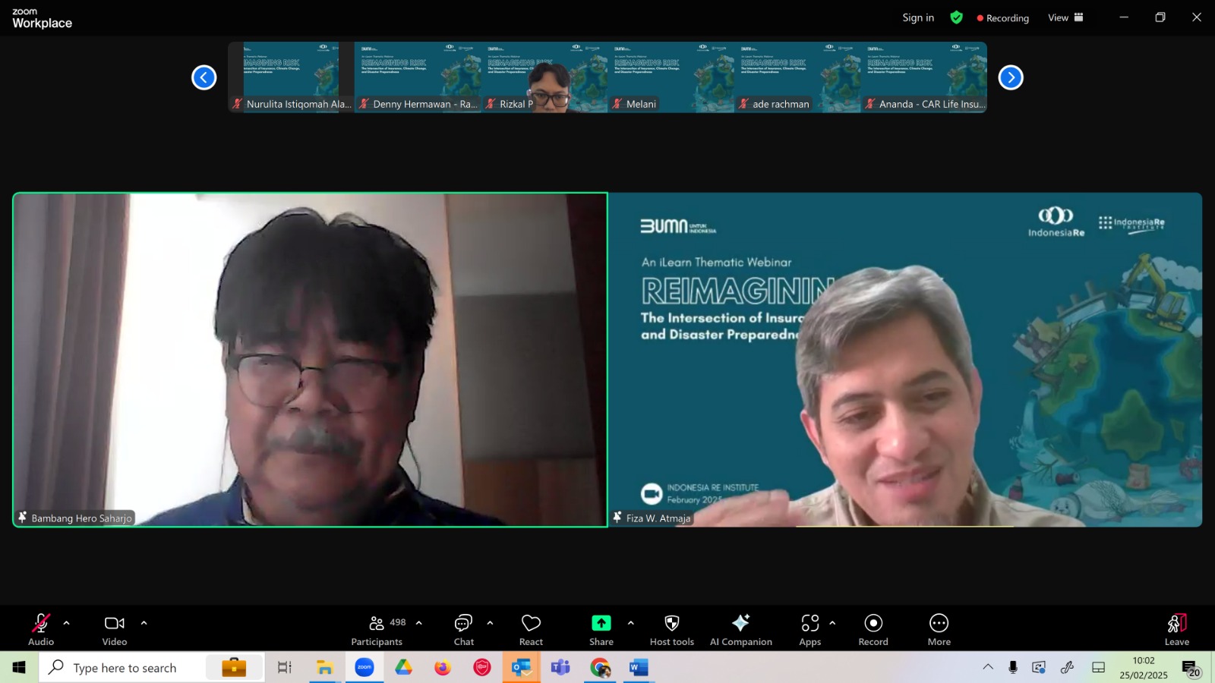This screenshot has width=1215, height=683.
Task: Select Rizkal P participant thumbnail
Action: 544,77
